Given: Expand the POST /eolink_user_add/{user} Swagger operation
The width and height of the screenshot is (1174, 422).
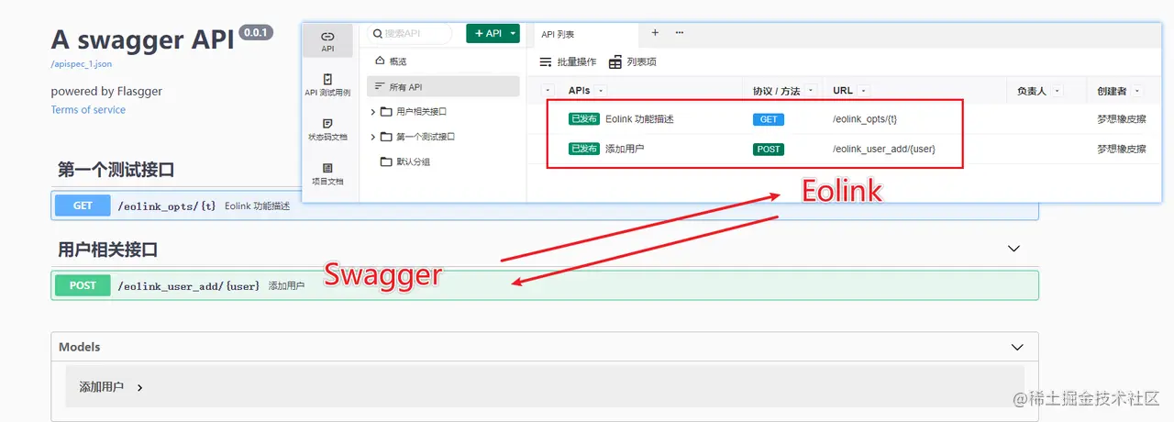Looking at the screenshot, I should click(x=545, y=285).
